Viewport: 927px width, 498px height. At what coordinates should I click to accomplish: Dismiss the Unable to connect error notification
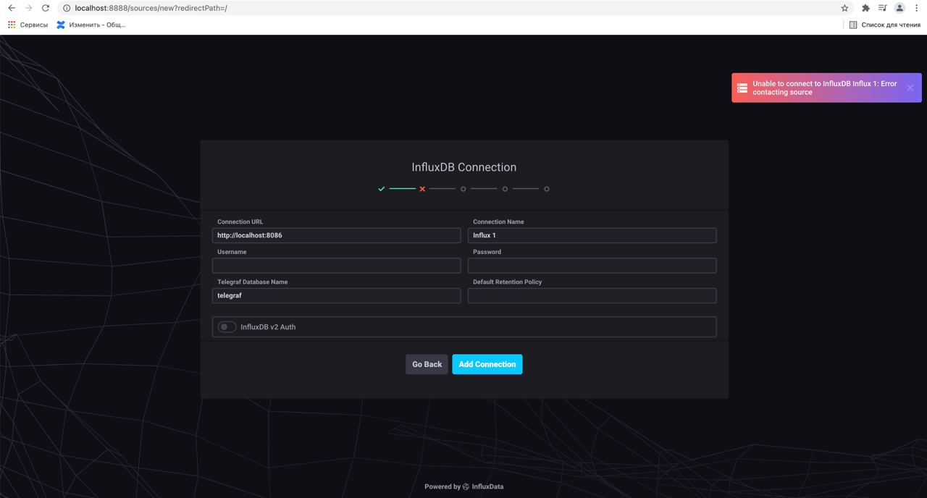tap(910, 88)
